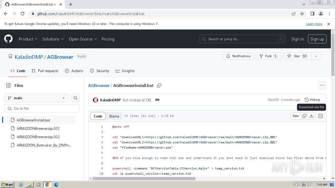Open the Actions tab

tap(74, 71)
